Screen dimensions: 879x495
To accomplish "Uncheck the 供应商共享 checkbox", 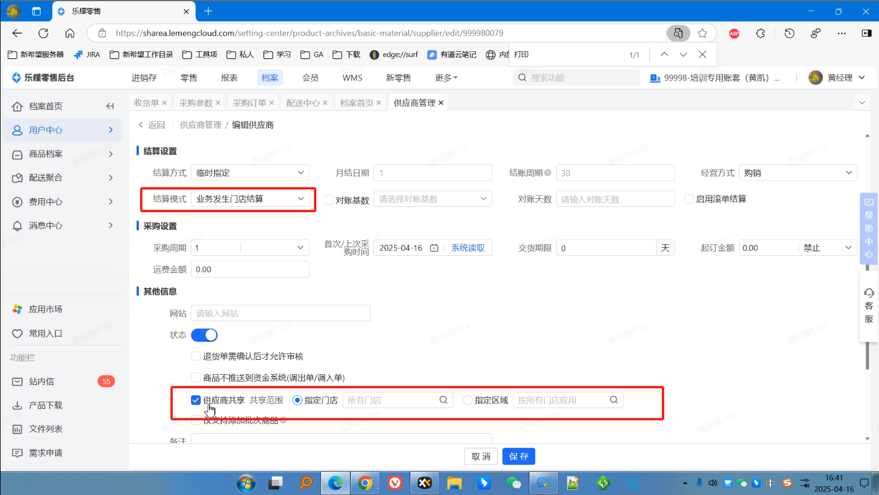I will coord(196,400).
